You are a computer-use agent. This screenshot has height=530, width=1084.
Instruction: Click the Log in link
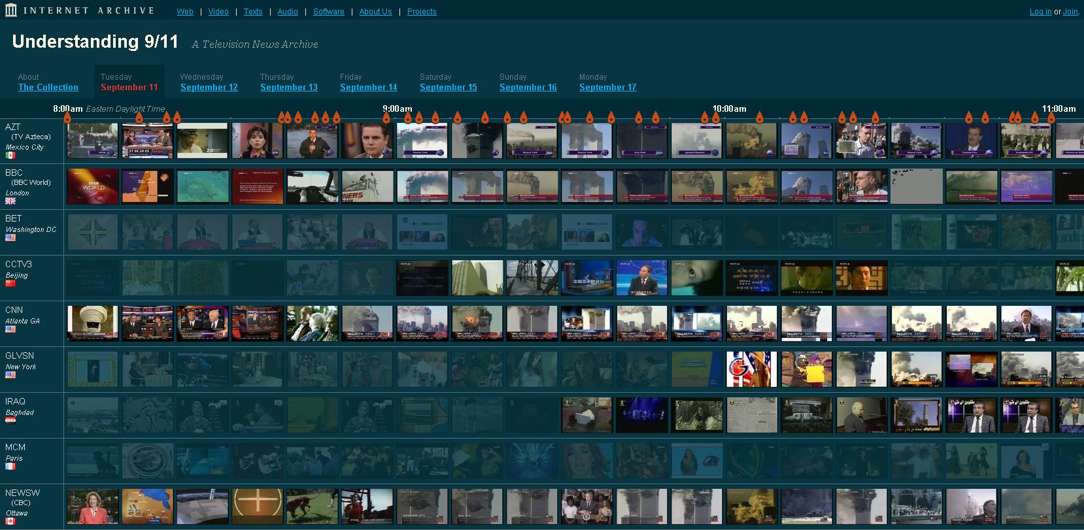[1040, 12]
